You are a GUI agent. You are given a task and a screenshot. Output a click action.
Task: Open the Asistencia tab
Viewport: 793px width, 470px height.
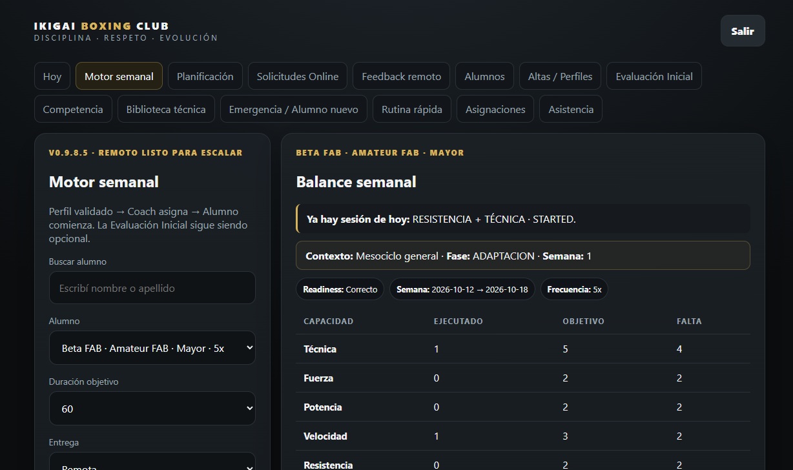pyautogui.click(x=571, y=109)
